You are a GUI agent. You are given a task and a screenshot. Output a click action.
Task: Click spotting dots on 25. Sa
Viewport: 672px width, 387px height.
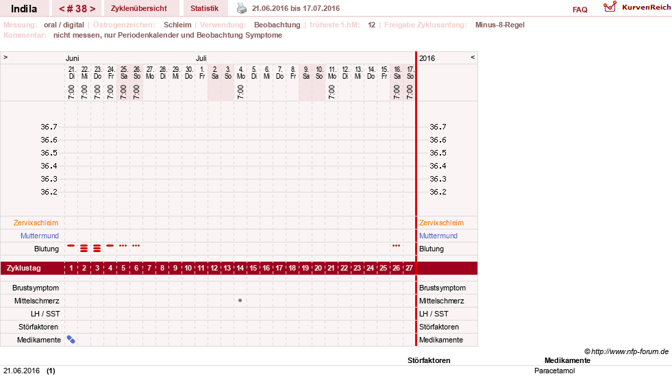123,246
